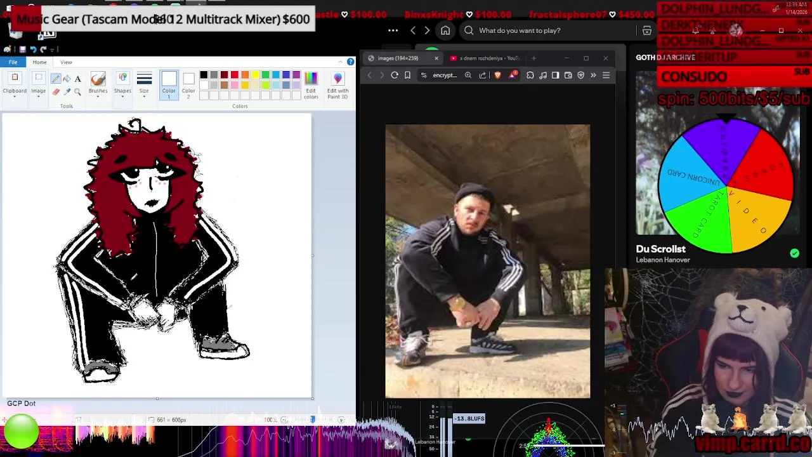This screenshot has width=812, height=457.
Task: Pick the red color swatch
Action: (x=235, y=75)
